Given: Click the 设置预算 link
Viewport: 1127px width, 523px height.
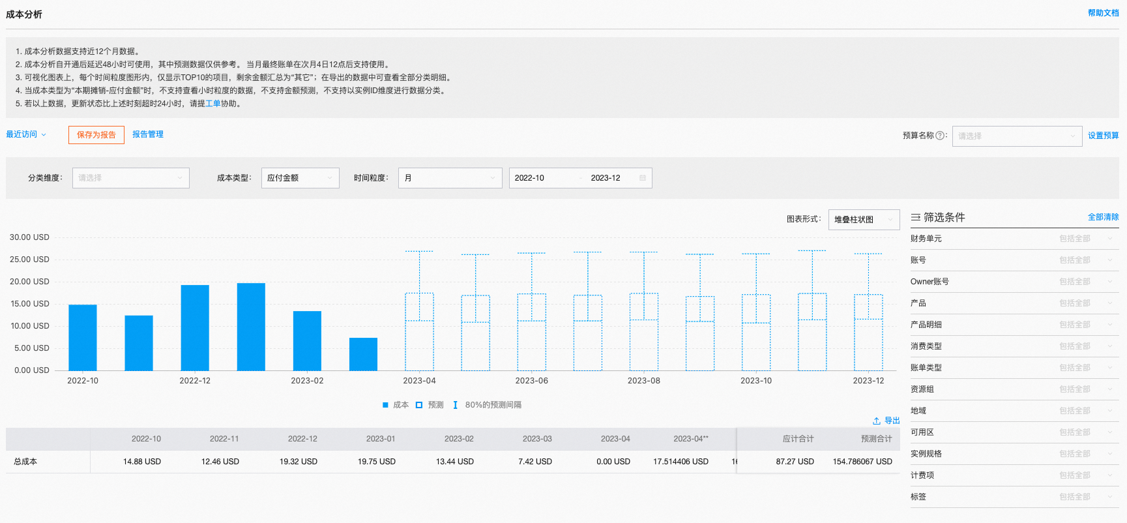Looking at the screenshot, I should (x=1103, y=136).
